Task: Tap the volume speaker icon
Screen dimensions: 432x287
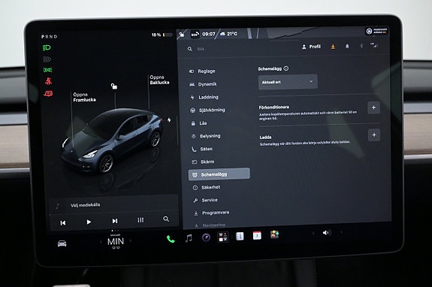Action: (327, 233)
